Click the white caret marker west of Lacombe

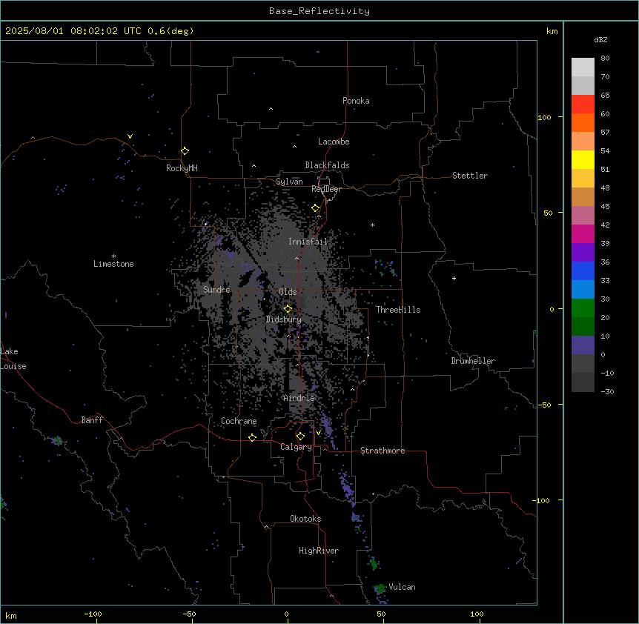[294, 147]
